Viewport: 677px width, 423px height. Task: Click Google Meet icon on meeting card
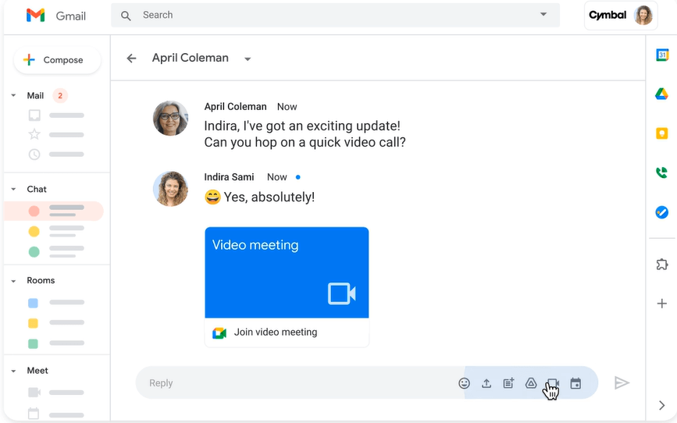pyautogui.click(x=219, y=332)
